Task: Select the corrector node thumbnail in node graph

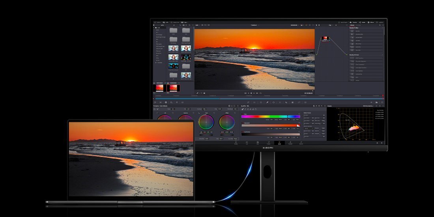Action: 325,38
